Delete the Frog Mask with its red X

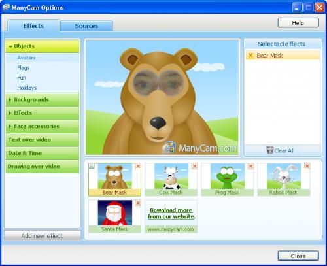(x=250, y=166)
